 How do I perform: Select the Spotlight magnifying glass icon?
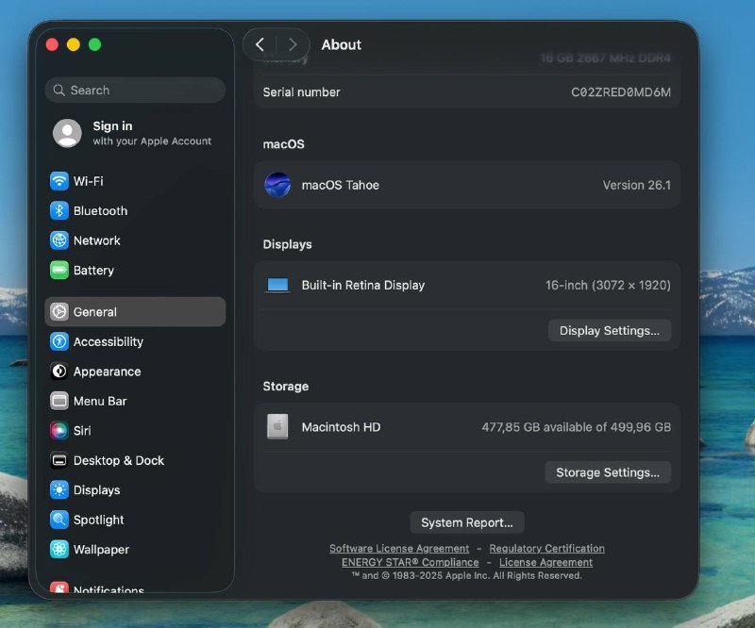59,520
